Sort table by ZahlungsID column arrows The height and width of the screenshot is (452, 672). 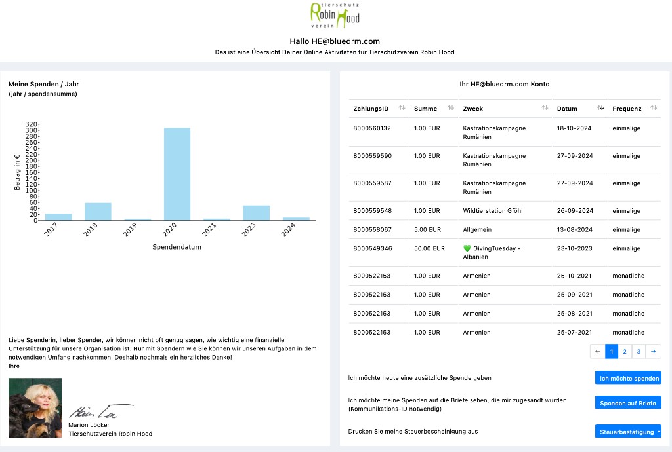(x=402, y=108)
